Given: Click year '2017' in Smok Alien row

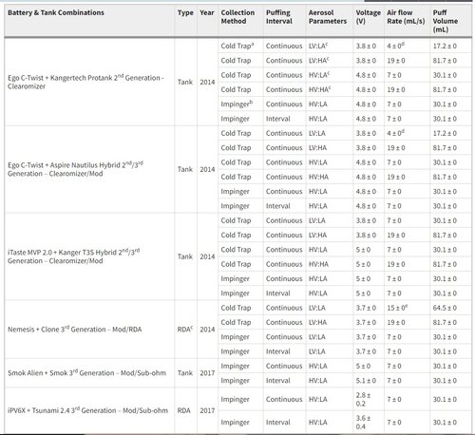Looking at the screenshot, I should (x=207, y=373).
